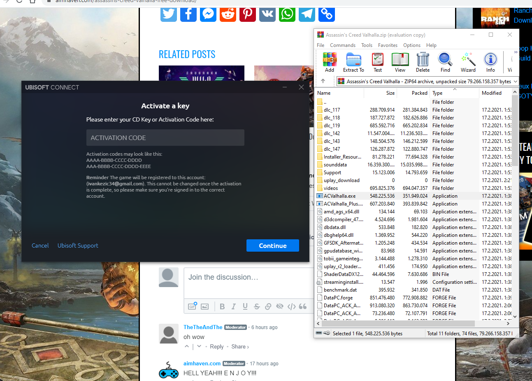532x381 pixels.
Task: Click Cancel in Ubisoft Connect dialog
Action: [40, 245]
